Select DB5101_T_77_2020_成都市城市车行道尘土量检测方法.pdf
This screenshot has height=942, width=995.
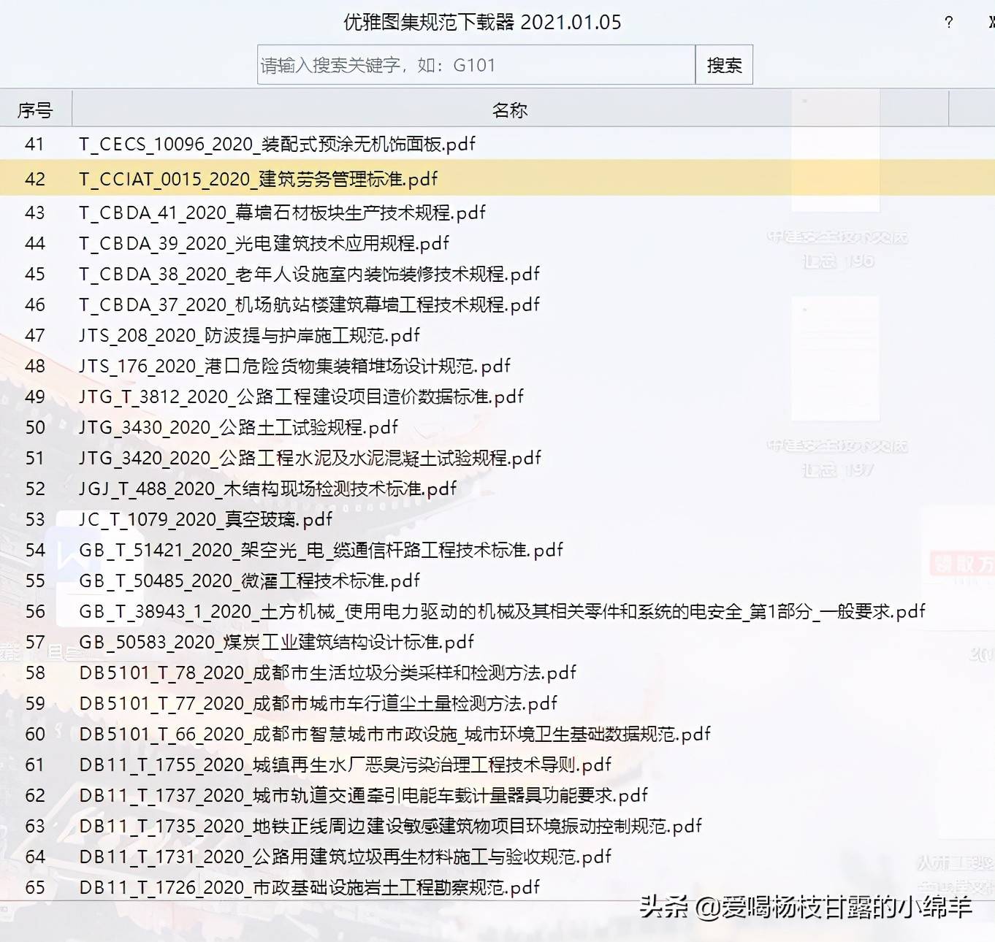[318, 703]
